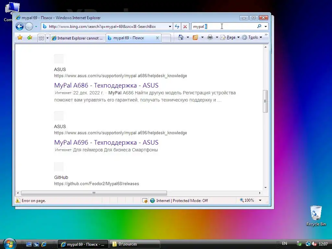
Task: Show more toolbar commands chevron
Action: (x=266, y=35)
